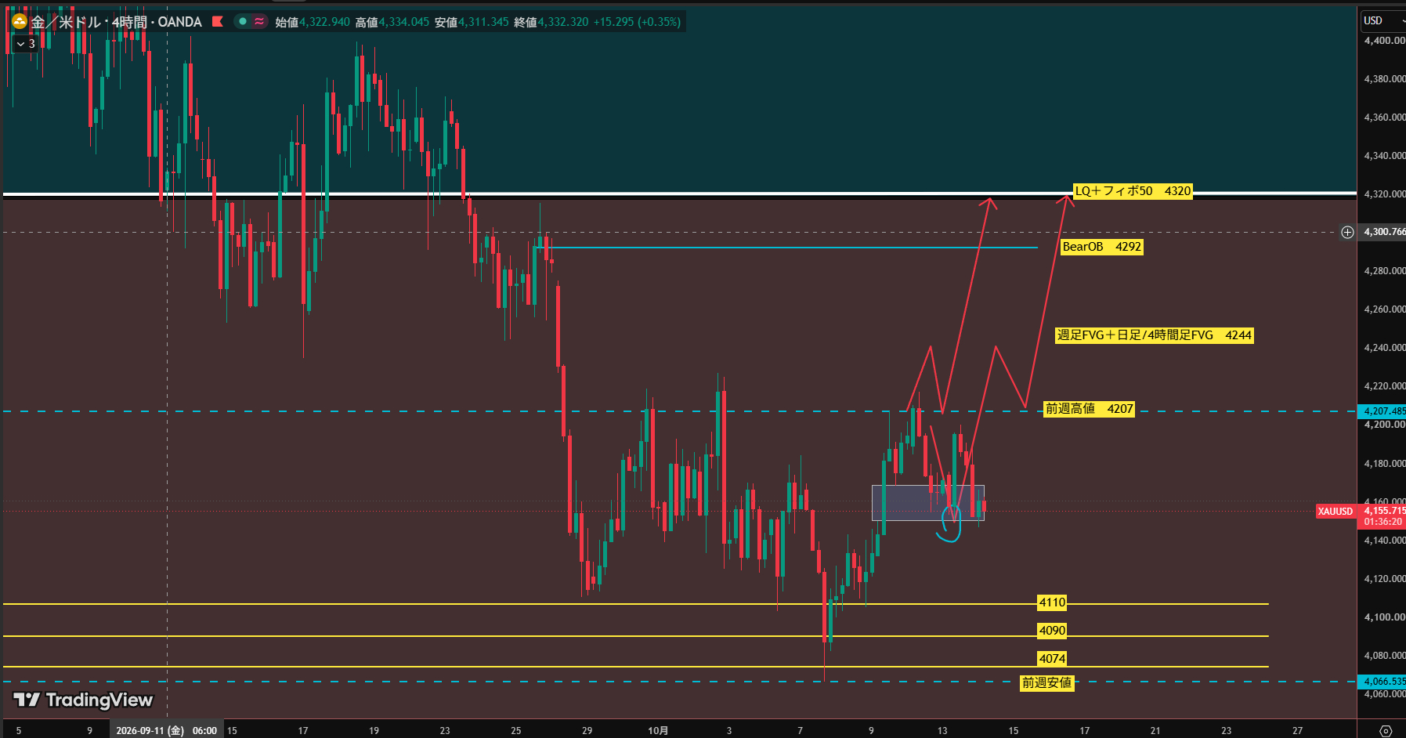This screenshot has height=738, width=1406.
Task: Select the 前週高値 4207 label
Action: click(x=1089, y=409)
